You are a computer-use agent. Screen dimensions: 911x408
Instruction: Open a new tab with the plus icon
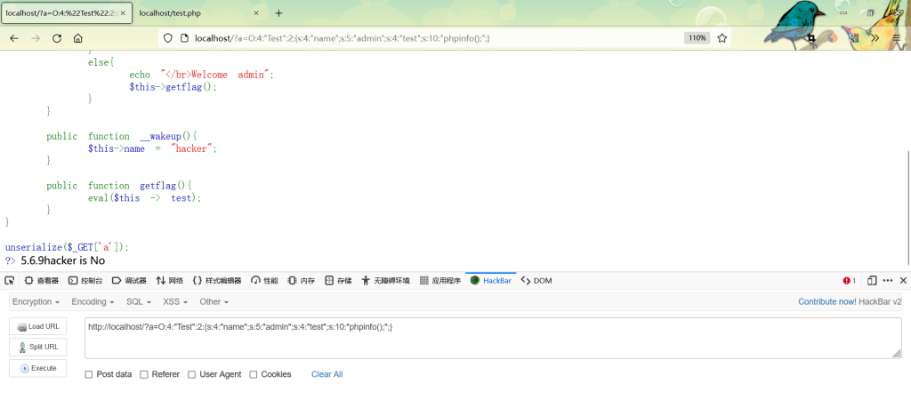[278, 13]
